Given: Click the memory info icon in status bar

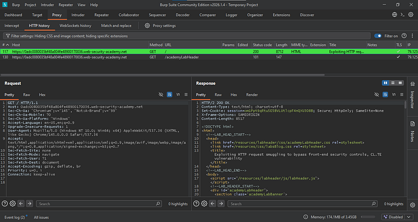Looking at the screenshot, I should [306, 217].
